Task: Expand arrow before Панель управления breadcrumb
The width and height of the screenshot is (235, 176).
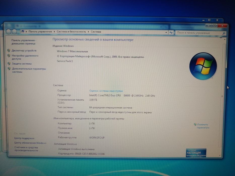Action: tap(26, 32)
